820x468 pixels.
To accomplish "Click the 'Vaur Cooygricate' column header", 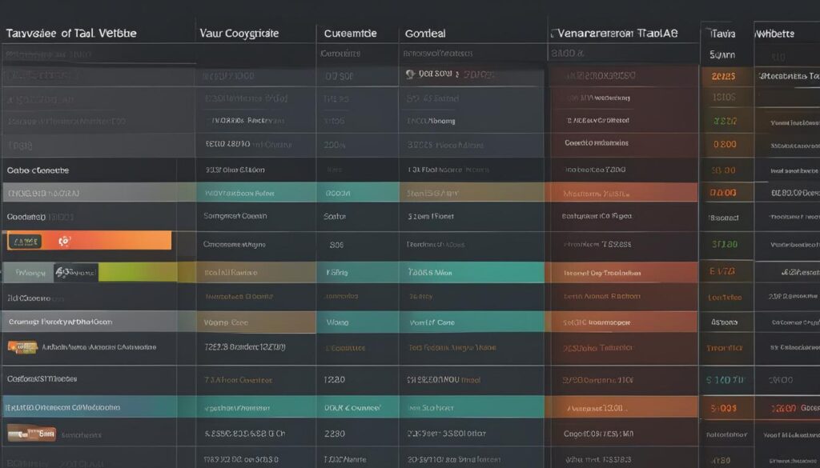I will (x=239, y=34).
